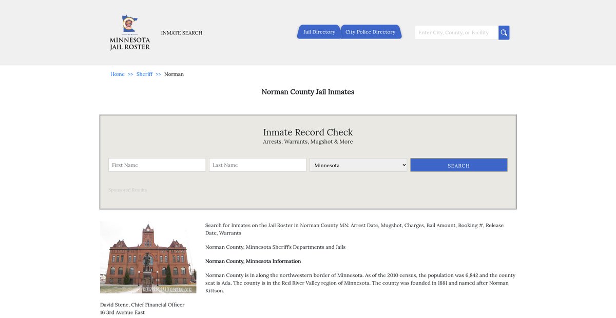Click the Inmate Record Check title

(308, 132)
